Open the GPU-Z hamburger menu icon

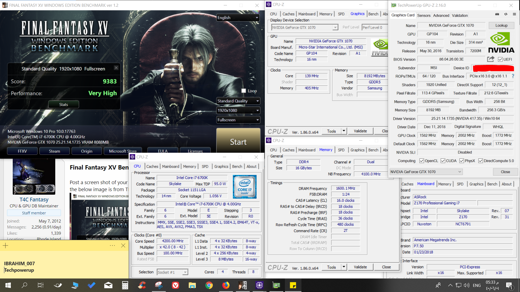[x=514, y=14]
